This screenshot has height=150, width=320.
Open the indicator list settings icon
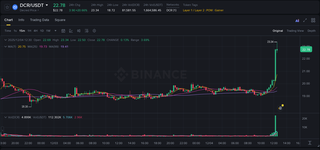pyautogui.click(x=86, y=30)
